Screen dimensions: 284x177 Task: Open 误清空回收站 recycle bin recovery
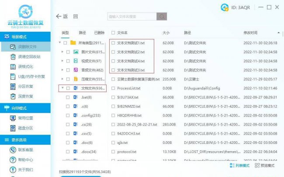[x=25, y=57]
